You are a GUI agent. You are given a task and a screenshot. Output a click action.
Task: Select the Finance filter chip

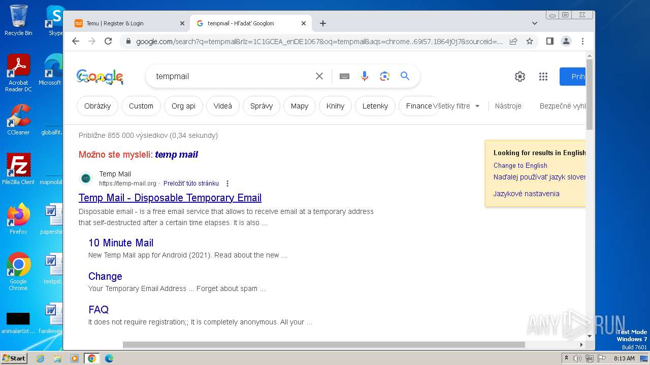point(419,106)
